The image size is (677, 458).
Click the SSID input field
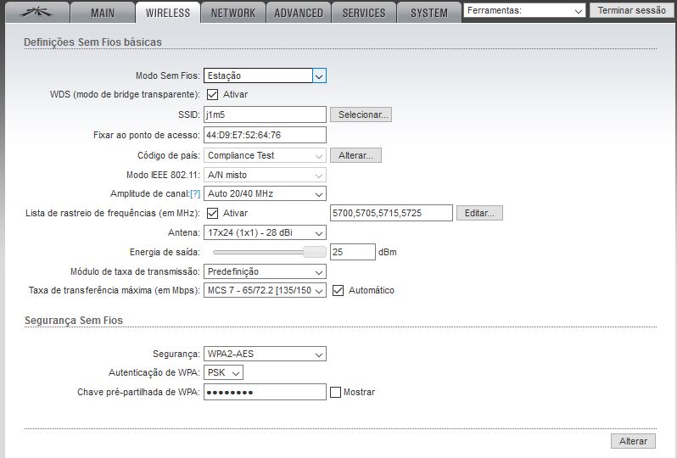[265, 114]
